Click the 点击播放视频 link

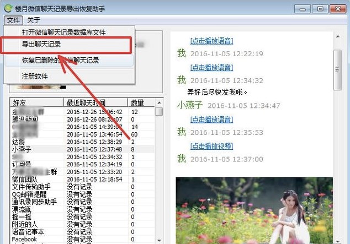[x=211, y=146]
